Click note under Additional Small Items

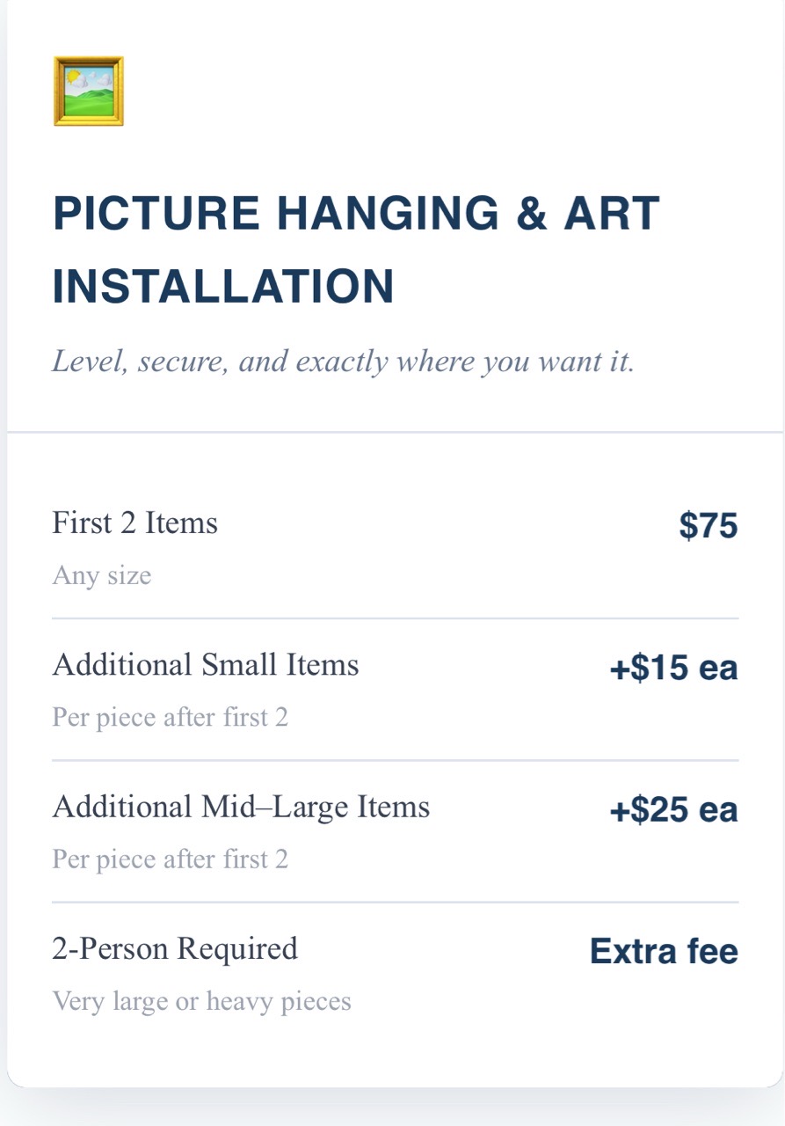coord(171,717)
